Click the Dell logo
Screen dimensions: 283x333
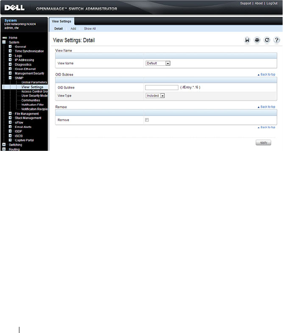15,8
